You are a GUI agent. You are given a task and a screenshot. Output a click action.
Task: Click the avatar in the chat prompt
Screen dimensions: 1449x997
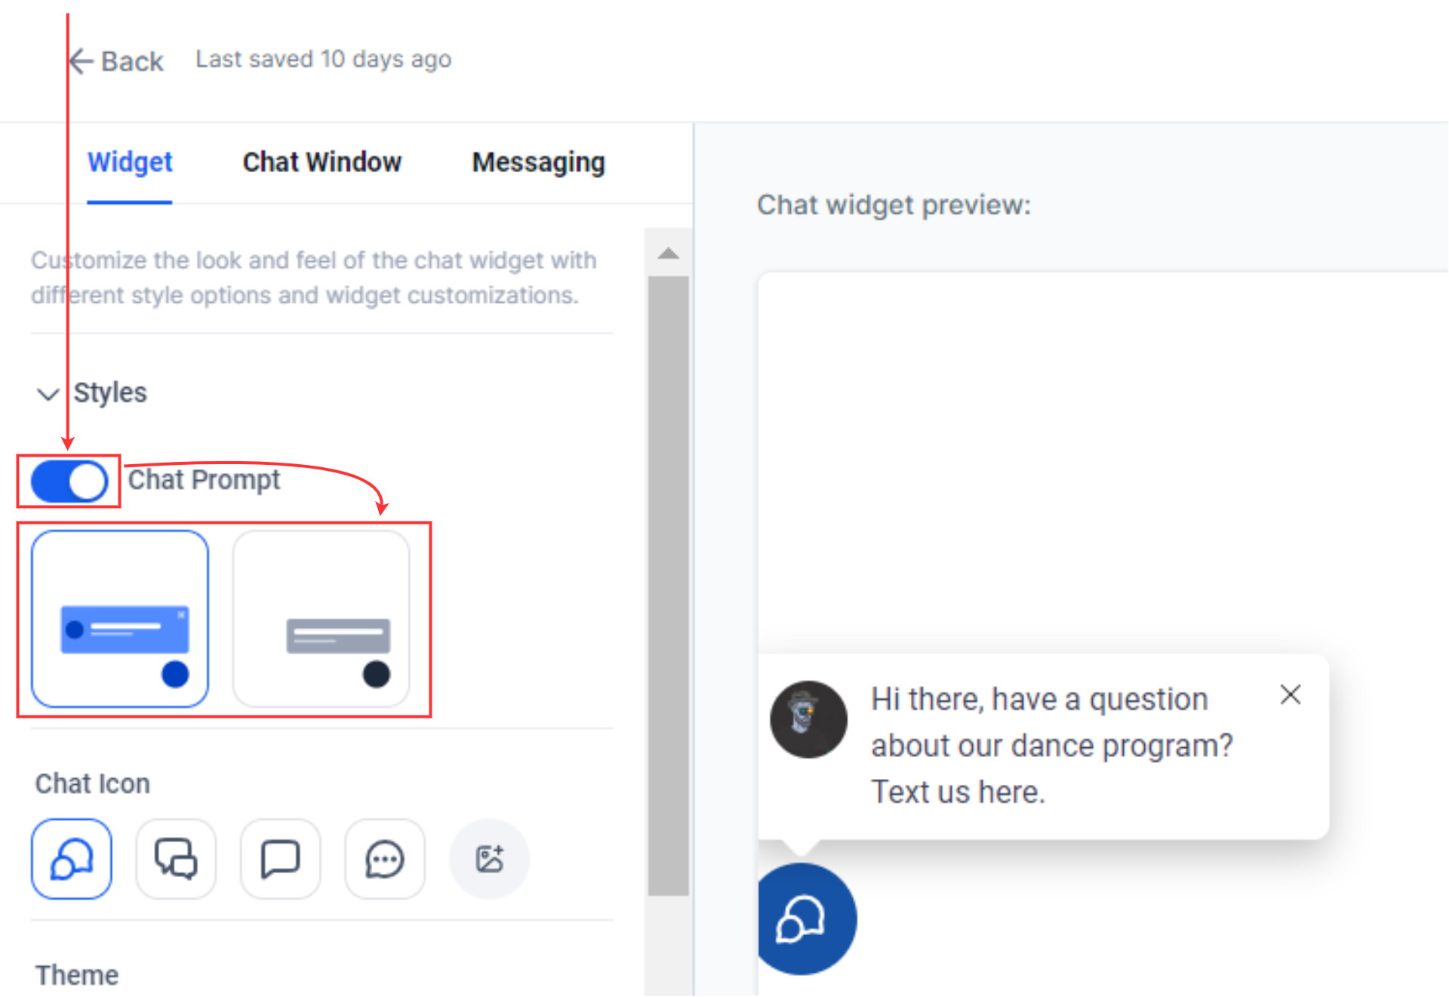[808, 719]
